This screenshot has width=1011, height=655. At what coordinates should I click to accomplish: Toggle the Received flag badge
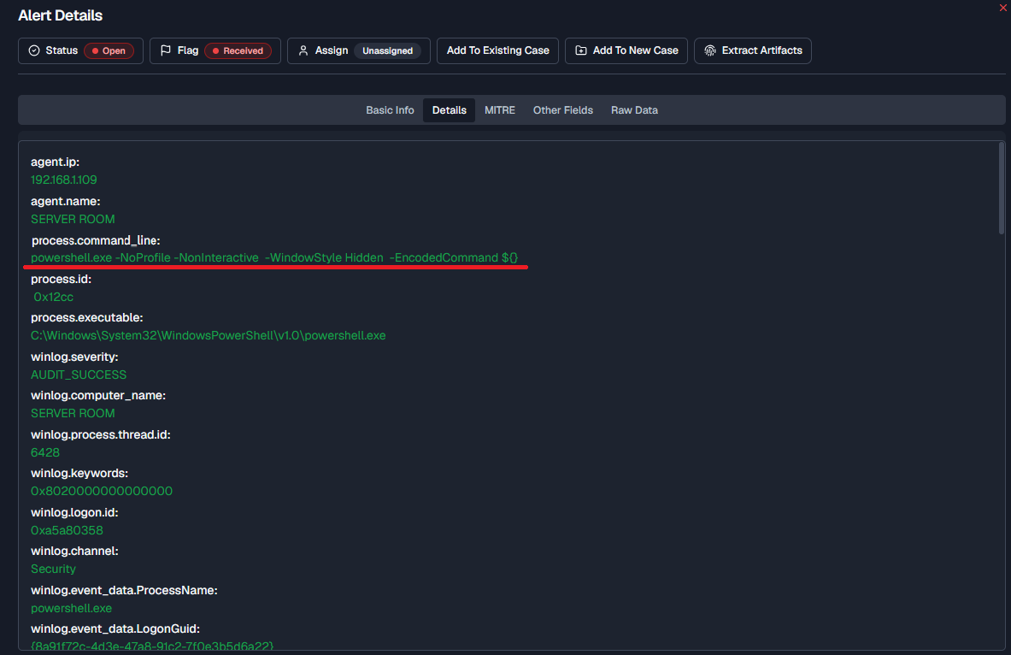pos(238,51)
